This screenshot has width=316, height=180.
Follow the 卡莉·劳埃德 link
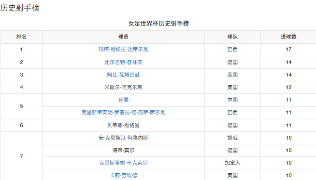[x=123, y=175]
